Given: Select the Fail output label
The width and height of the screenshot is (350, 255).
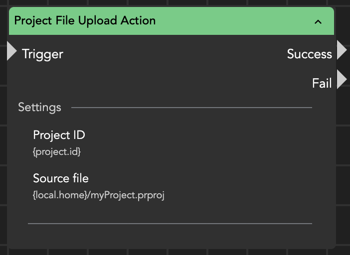Looking at the screenshot, I should tap(322, 83).
